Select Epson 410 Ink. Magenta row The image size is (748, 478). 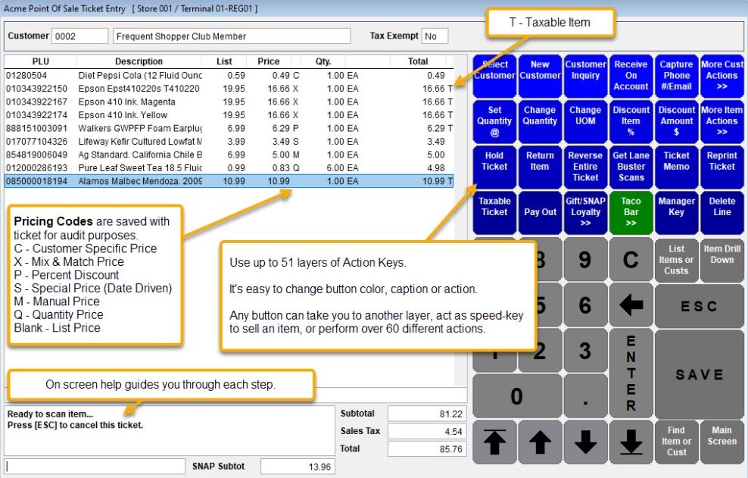pyautogui.click(x=229, y=102)
